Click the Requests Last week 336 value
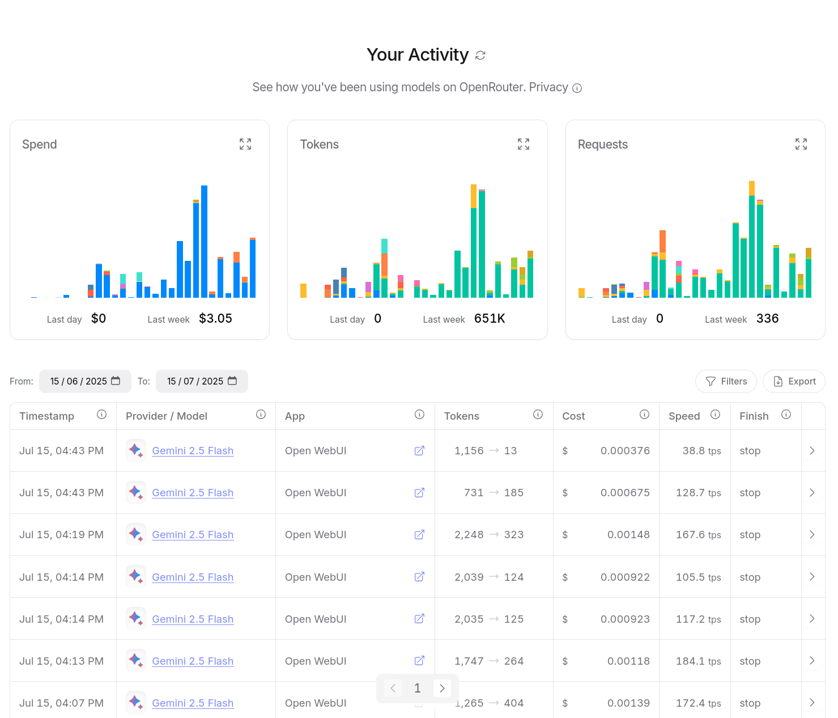The height and width of the screenshot is (718, 838). pyautogui.click(x=768, y=318)
